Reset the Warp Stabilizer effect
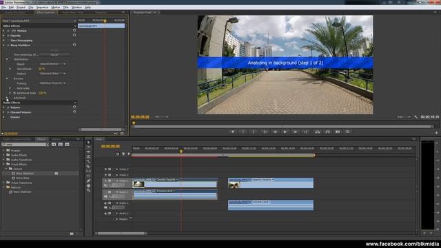This screenshot has width=441, height=248. click(x=74, y=45)
